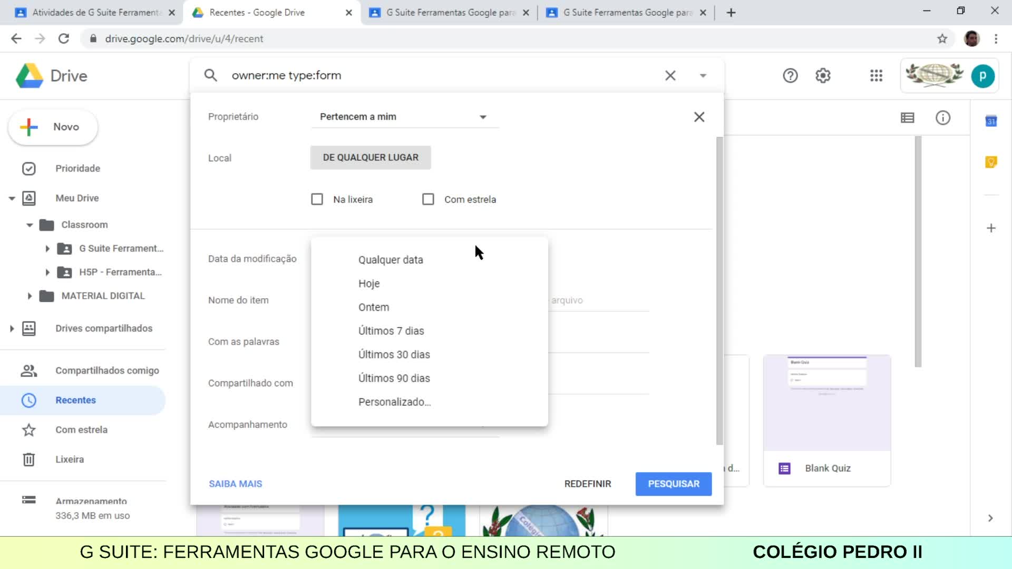Viewport: 1012px width, 569px height.
Task: Show file details info icon
Action: click(x=942, y=117)
